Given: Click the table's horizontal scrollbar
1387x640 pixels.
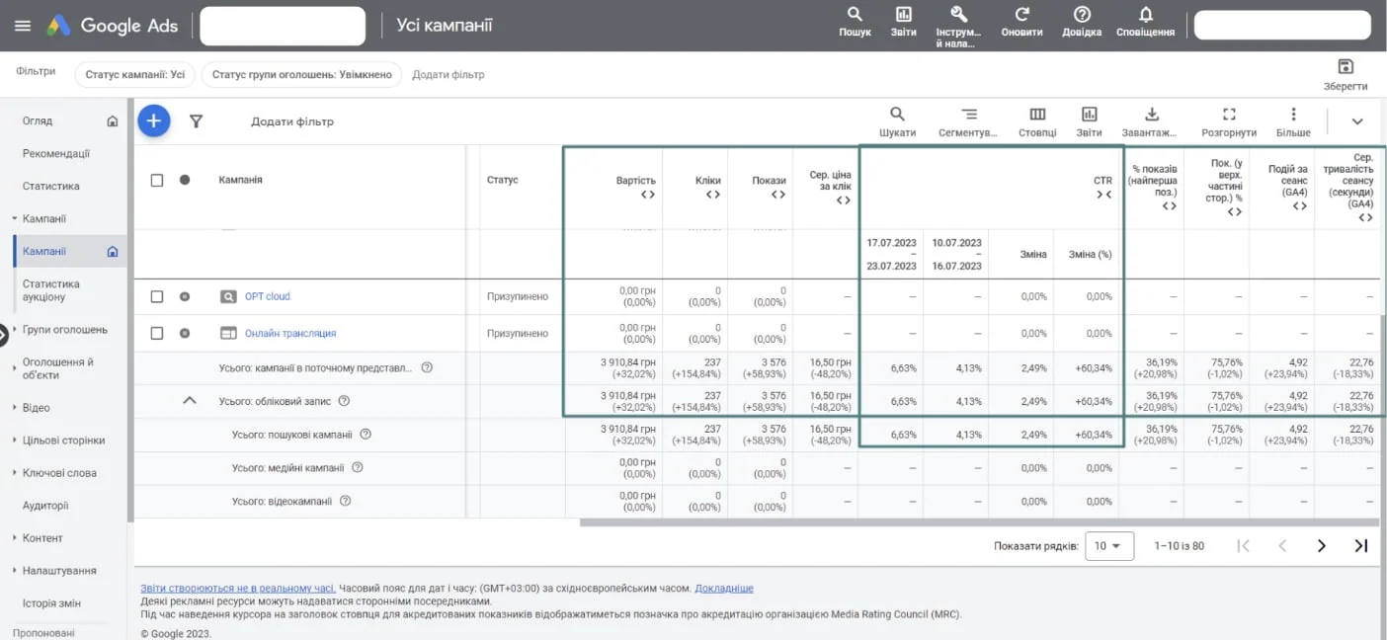Looking at the screenshot, I should 979,522.
